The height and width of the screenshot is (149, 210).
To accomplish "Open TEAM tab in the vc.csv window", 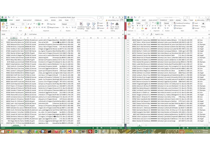I will coord(191,20).
